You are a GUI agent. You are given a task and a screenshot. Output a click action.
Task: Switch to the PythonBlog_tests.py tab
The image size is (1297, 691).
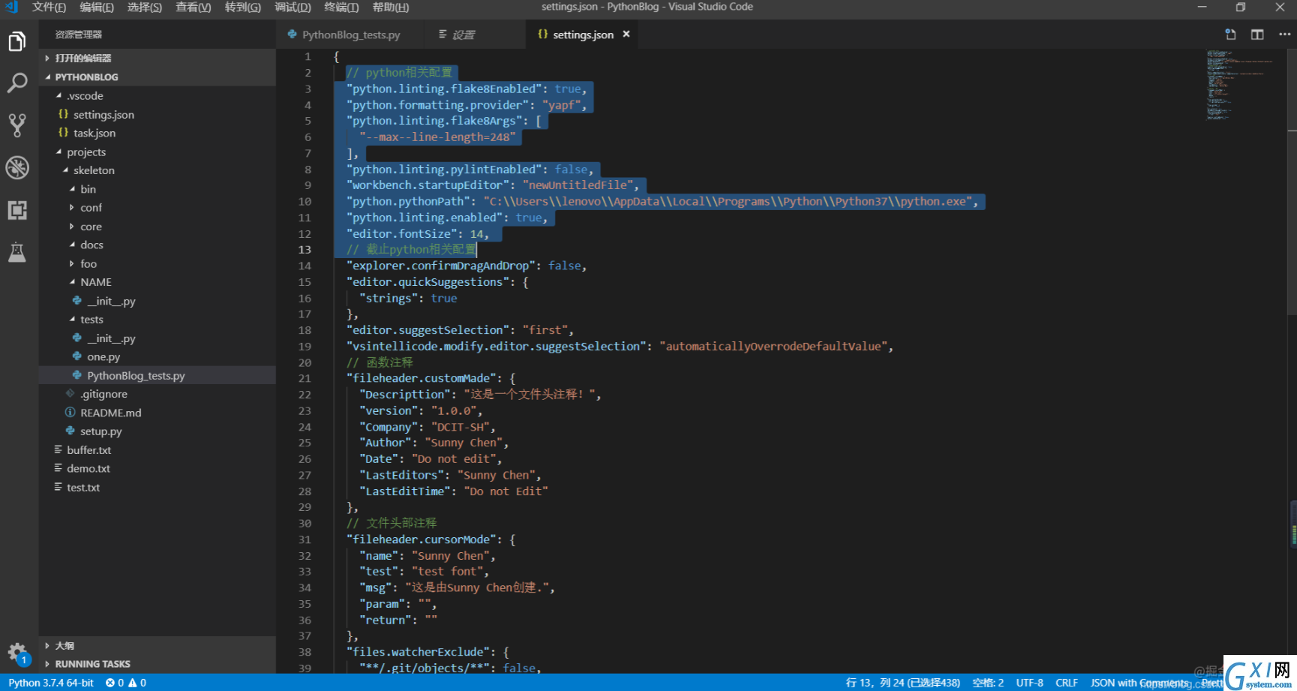(351, 35)
